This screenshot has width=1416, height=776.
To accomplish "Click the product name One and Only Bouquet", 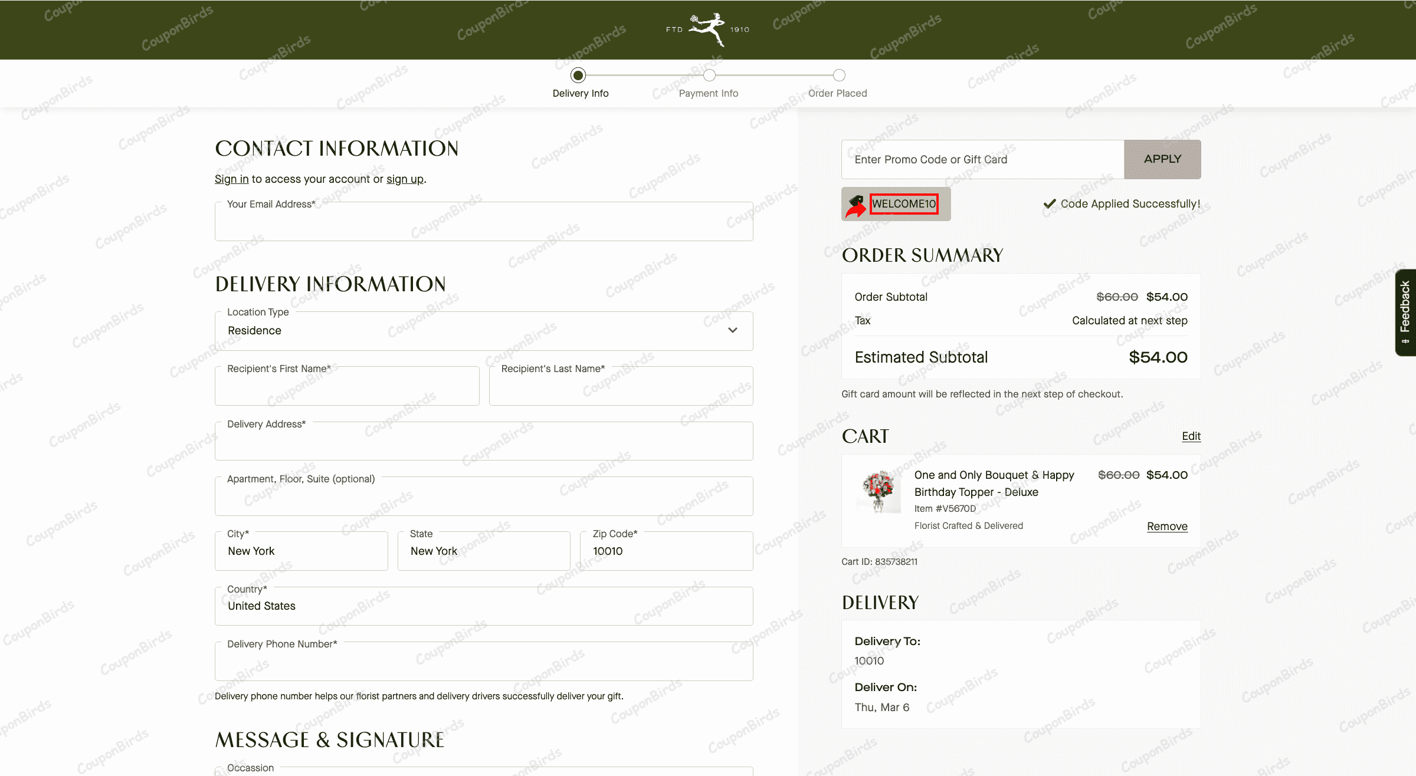I will 994,484.
